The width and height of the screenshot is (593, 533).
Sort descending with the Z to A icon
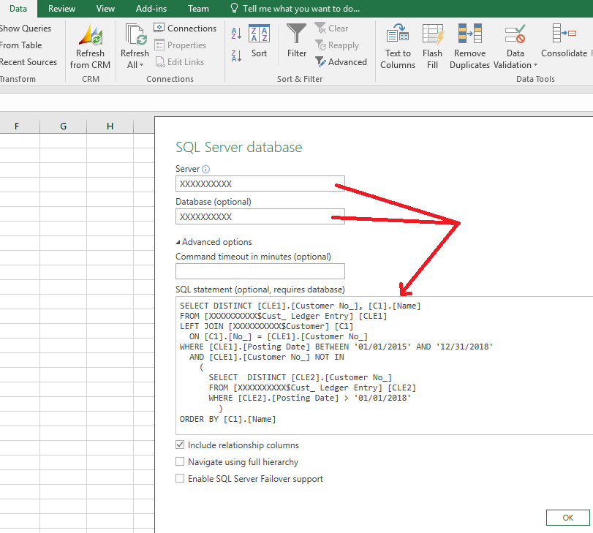[x=236, y=56]
